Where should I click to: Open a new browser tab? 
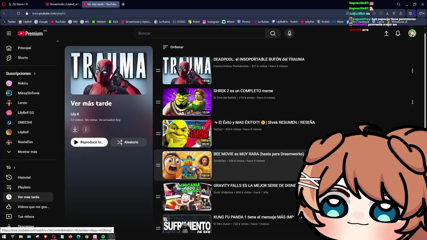tap(123, 4)
